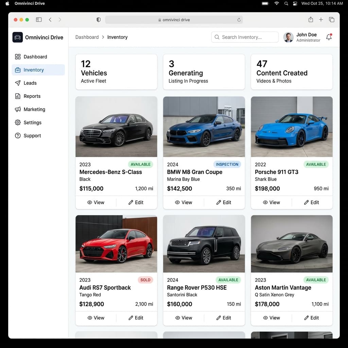
Task: View the Porsche 911 GT3 listing
Action: tap(272, 202)
